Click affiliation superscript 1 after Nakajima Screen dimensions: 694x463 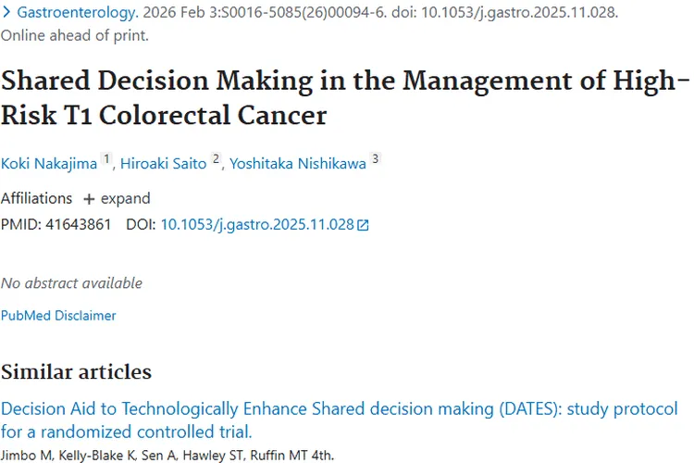(106, 159)
